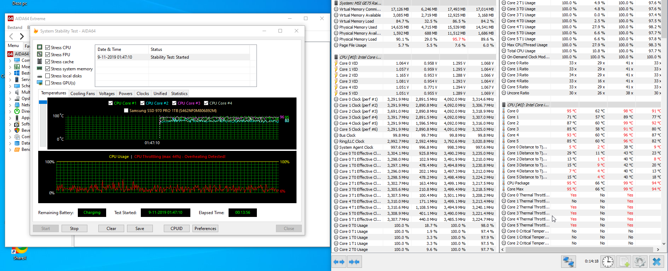This screenshot has height=271, width=668.
Task: Expand the Netwerk node arrow in AIDA64 tree
Action: [10, 105]
